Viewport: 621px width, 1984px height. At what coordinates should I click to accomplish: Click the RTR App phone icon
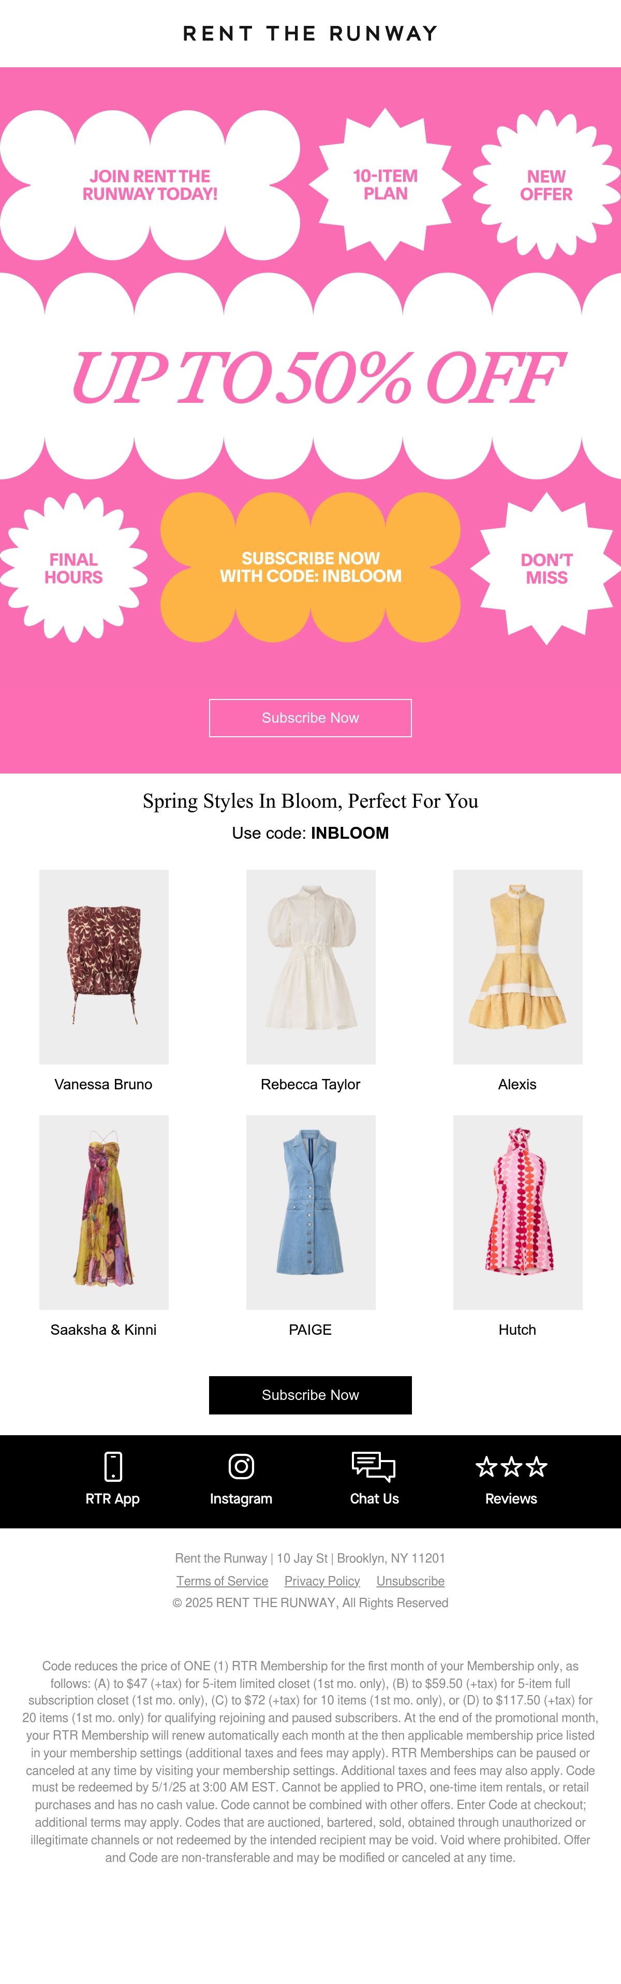(113, 1466)
